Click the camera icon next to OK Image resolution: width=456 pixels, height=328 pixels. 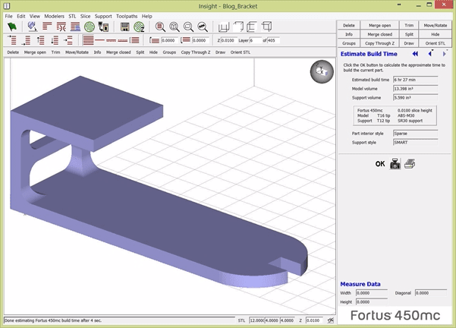[x=395, y=163]
